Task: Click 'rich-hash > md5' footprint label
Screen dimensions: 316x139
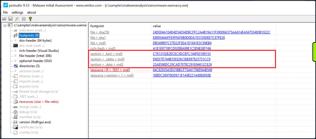Action: coord(103,48)
